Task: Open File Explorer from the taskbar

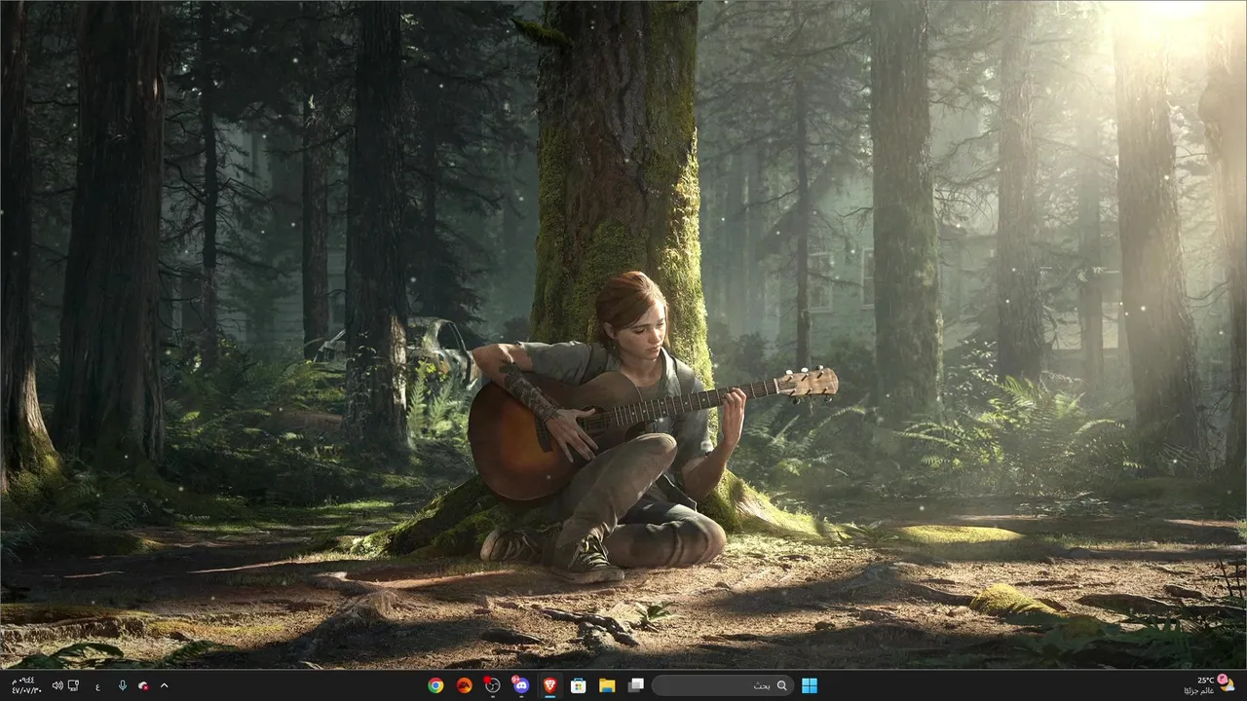Action: pyautogui.click(x=606, y=685)
